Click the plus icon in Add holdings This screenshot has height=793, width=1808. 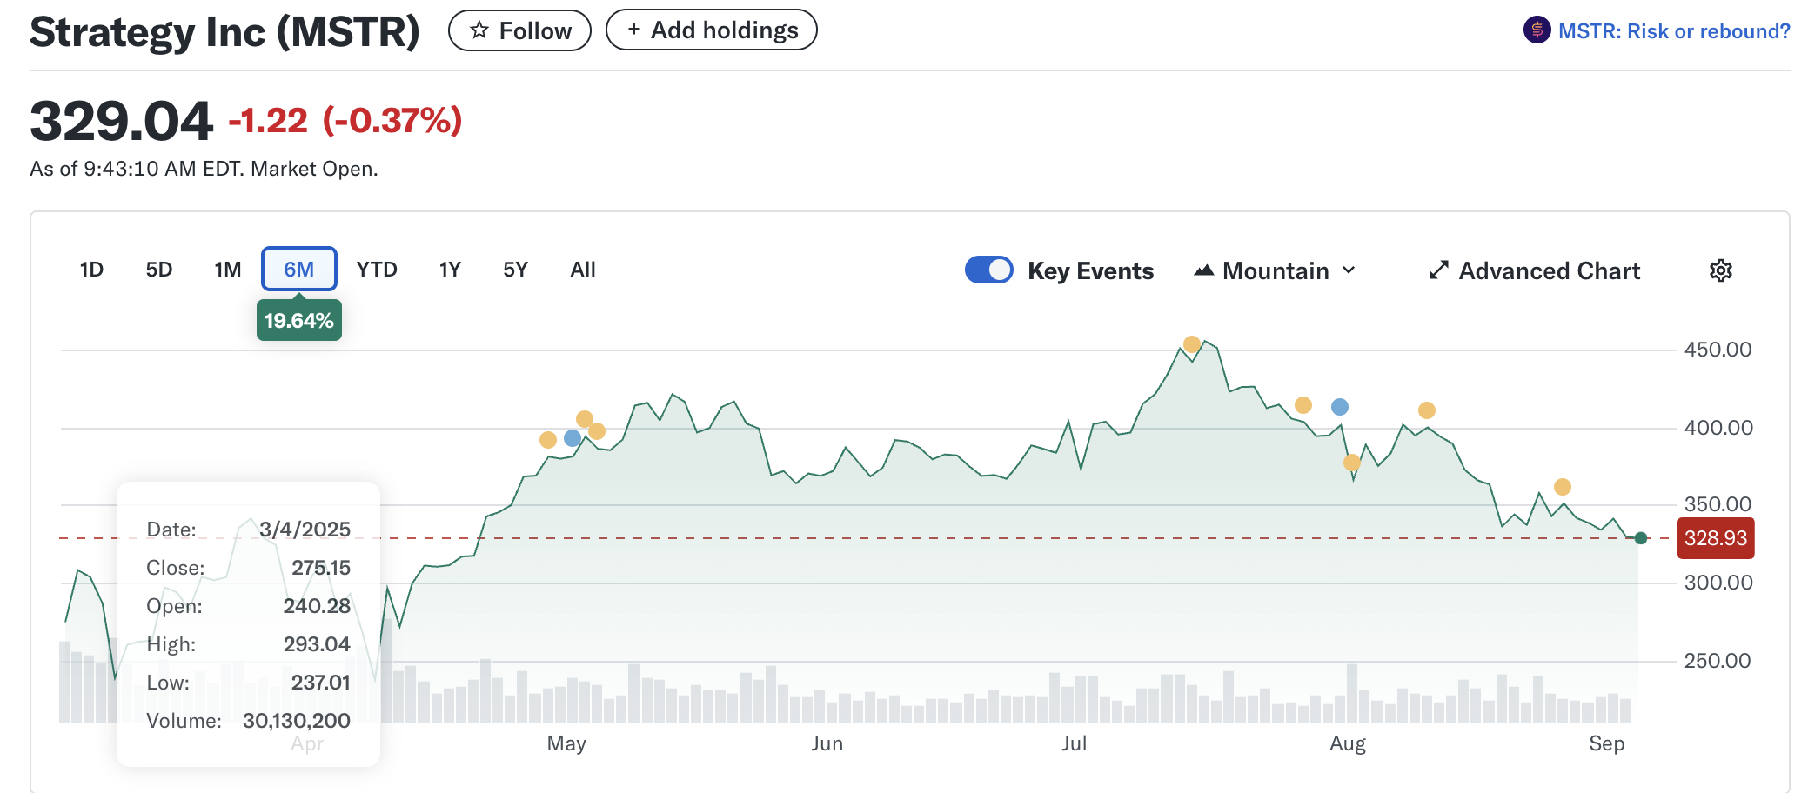(x=634, y=30)
